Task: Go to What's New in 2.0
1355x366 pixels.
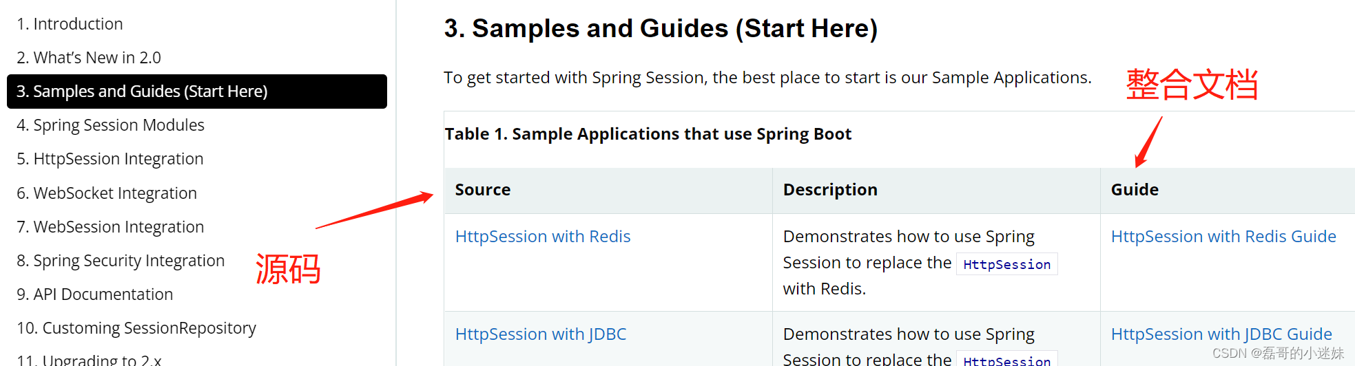Action: point(89,58)
